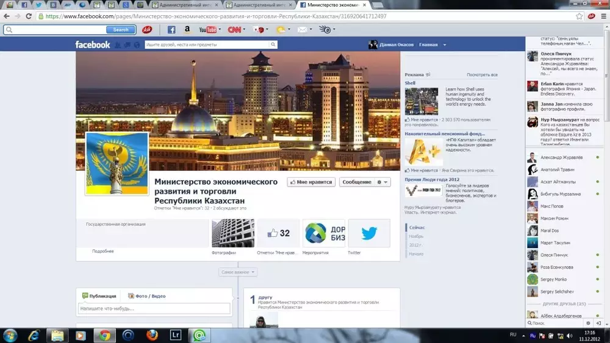
Task: Open the gear dropdown beside Сообщение
Action: pyautogui.click(x=382, y=182)
